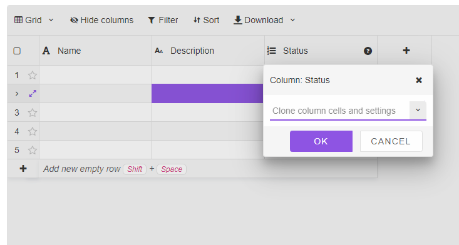Star row 3
459x245 pixels.
coord(32,112)
